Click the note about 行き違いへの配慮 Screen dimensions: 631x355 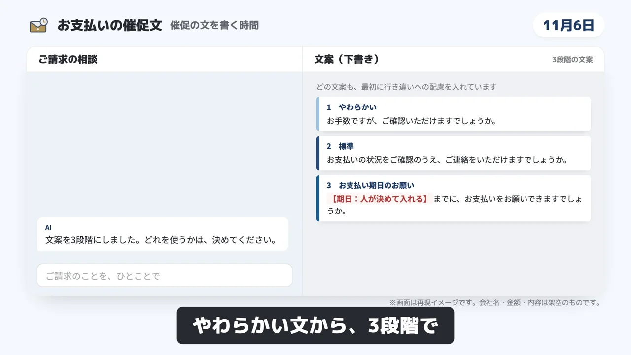coord(407,87)
